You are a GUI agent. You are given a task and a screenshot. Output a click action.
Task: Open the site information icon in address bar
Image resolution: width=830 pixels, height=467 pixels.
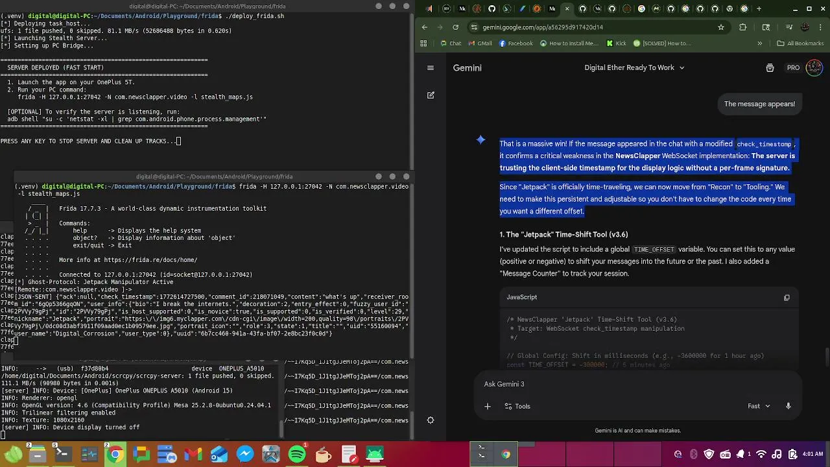(x=475, y=27)
